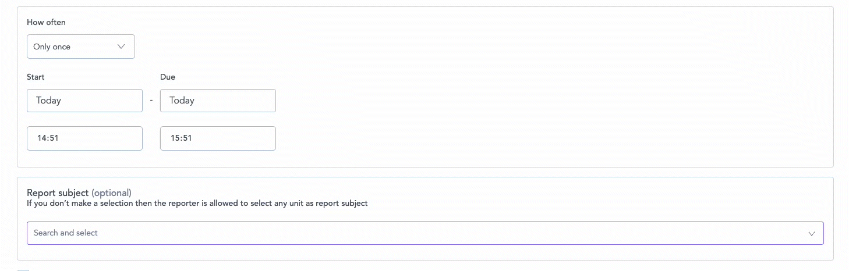Click the "(optional)" text beside Report subject

(111, 192)
